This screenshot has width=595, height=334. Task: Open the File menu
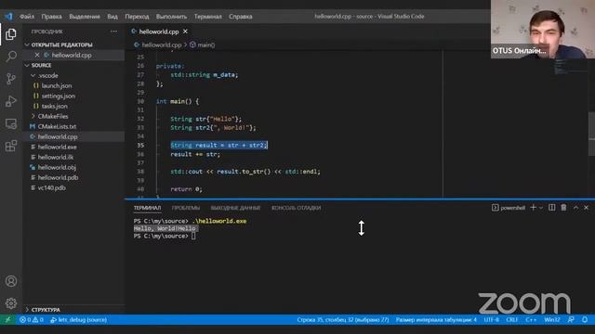[x=27, y=17]
